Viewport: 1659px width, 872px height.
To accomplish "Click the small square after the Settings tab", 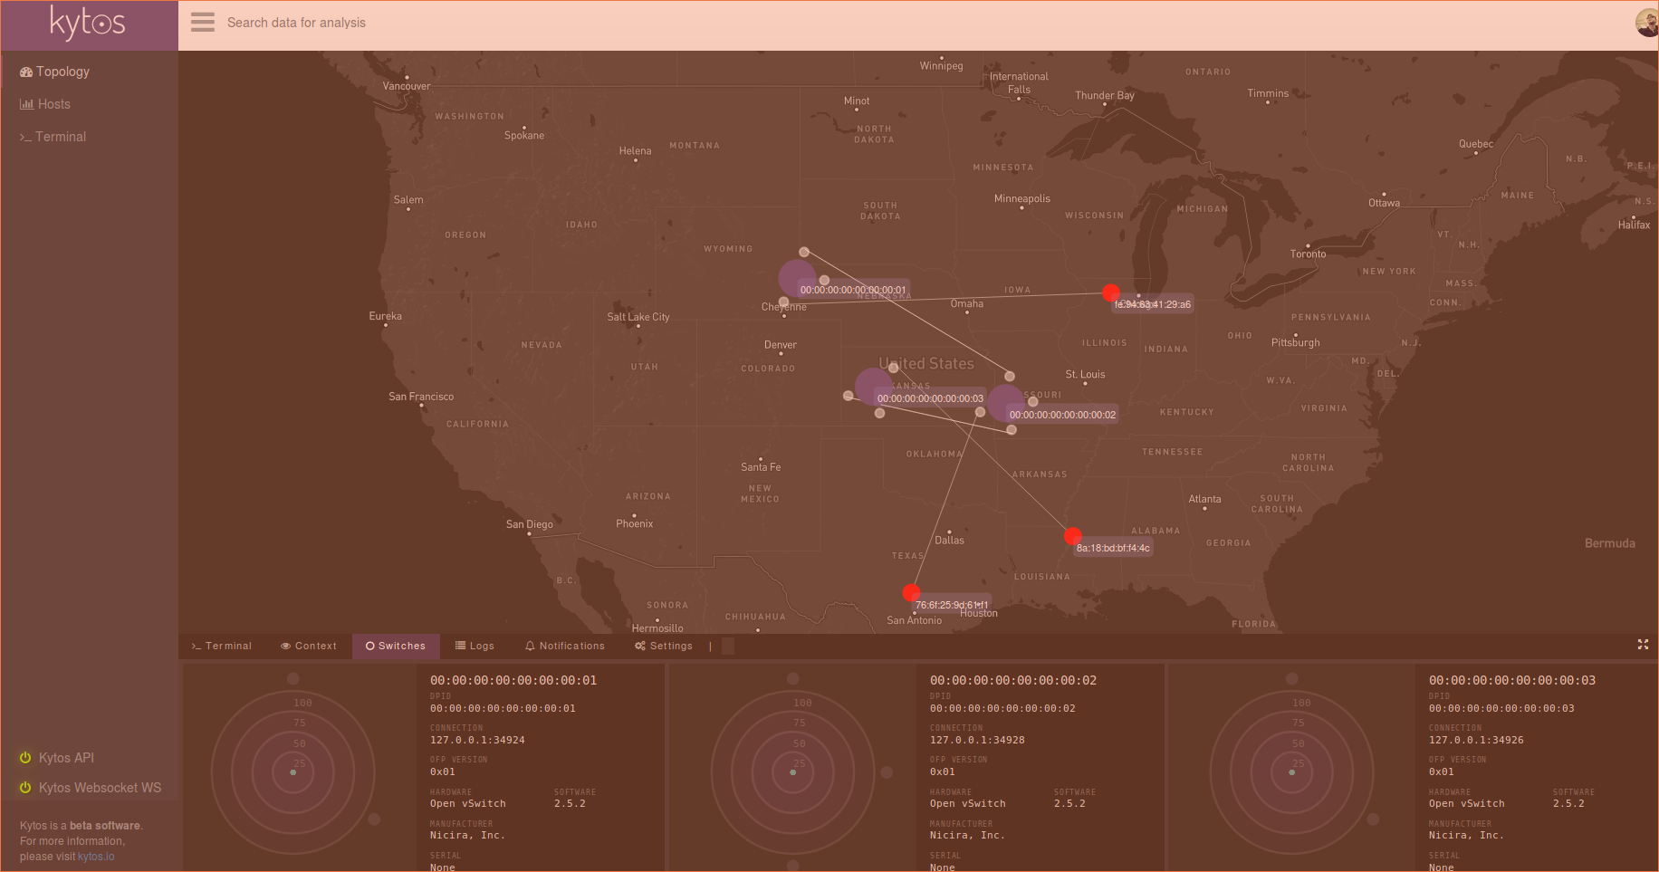I will pos(728,646).
